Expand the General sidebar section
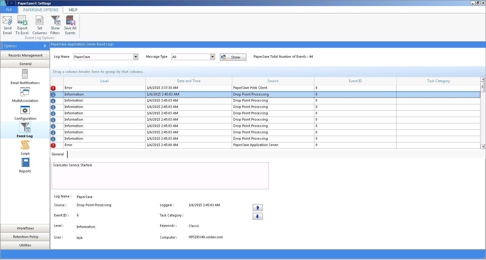The width and height of the screenshot is (486, 260). pyautogui.click(x=25, y=64)
